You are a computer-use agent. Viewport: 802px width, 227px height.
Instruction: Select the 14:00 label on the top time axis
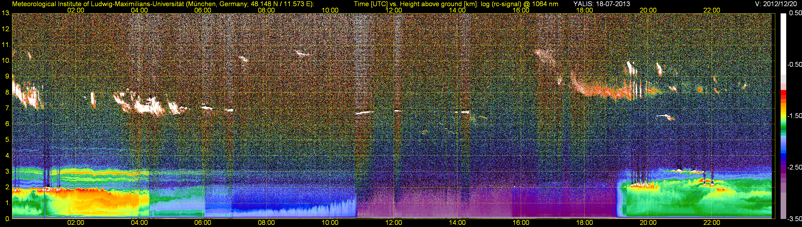457,10
